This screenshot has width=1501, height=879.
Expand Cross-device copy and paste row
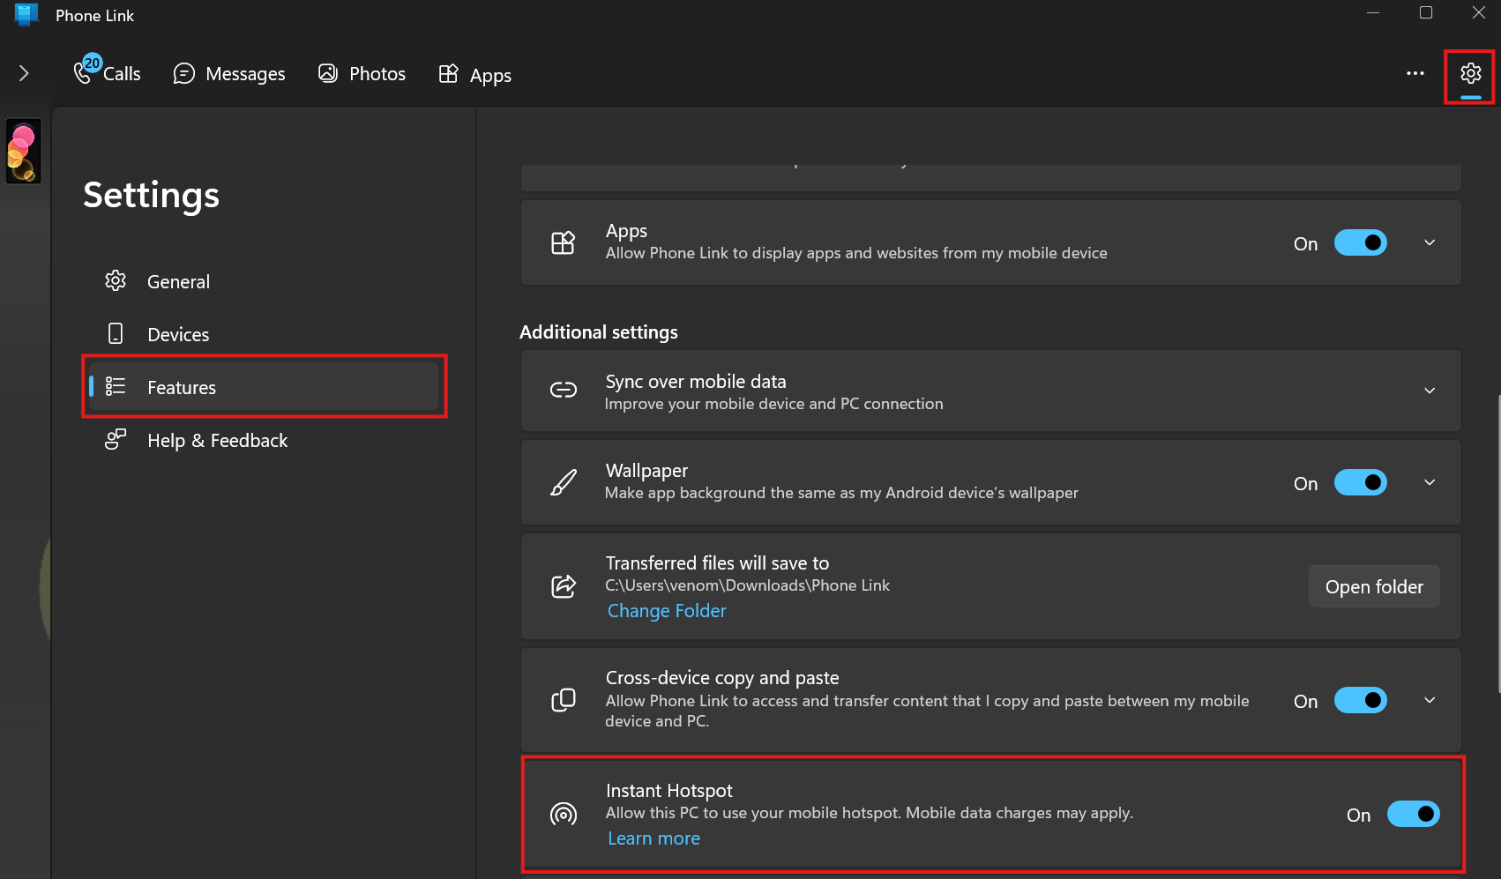(x=1430, y=700)
